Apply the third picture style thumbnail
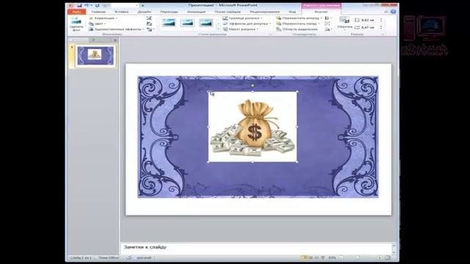The image size is (470, 264). click(x=206, y=23)
